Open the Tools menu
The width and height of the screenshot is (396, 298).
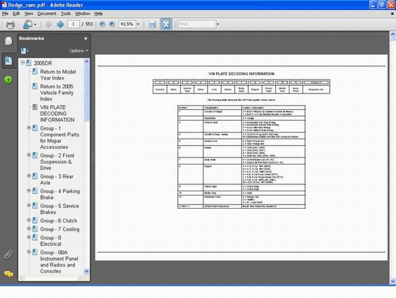coord(65,14)
